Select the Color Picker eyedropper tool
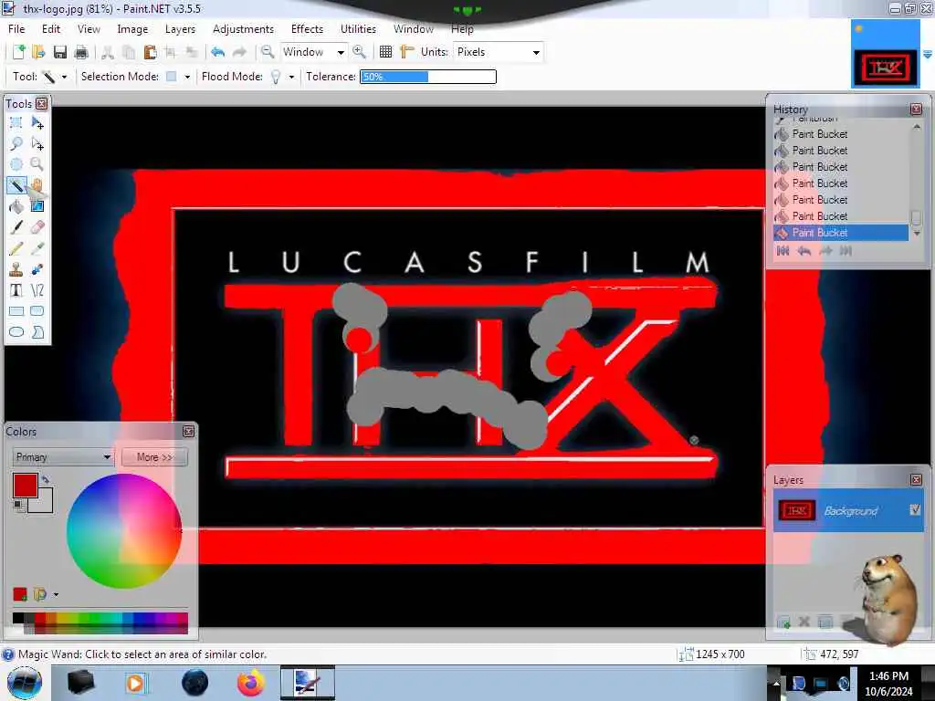This screenshot has width=935, height=701. click(37, 248)
